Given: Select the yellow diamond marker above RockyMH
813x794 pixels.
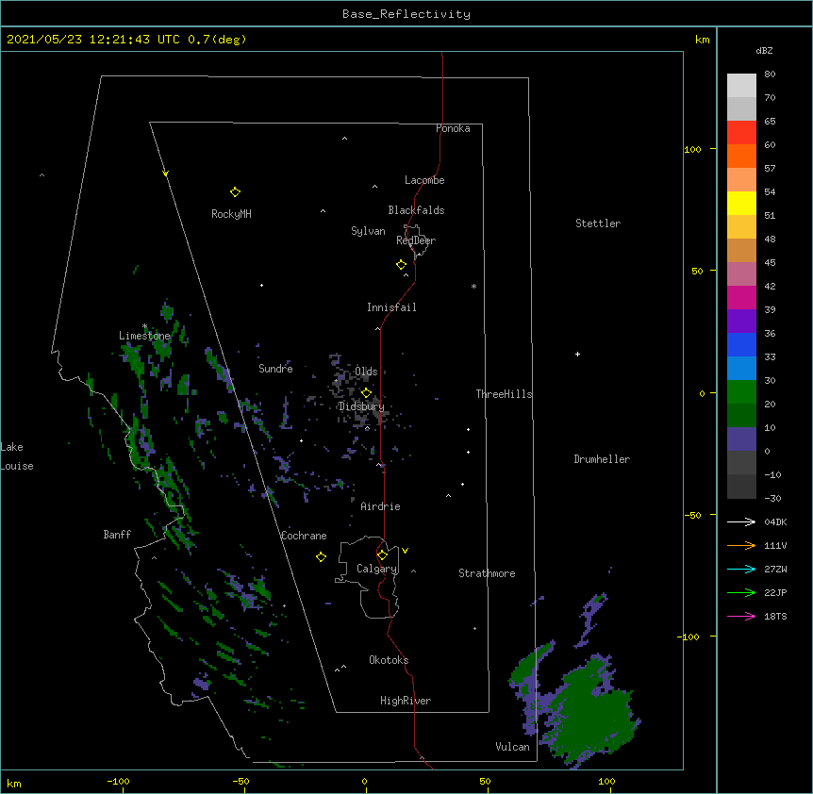Looking at the screenshot, I should 235,192.
